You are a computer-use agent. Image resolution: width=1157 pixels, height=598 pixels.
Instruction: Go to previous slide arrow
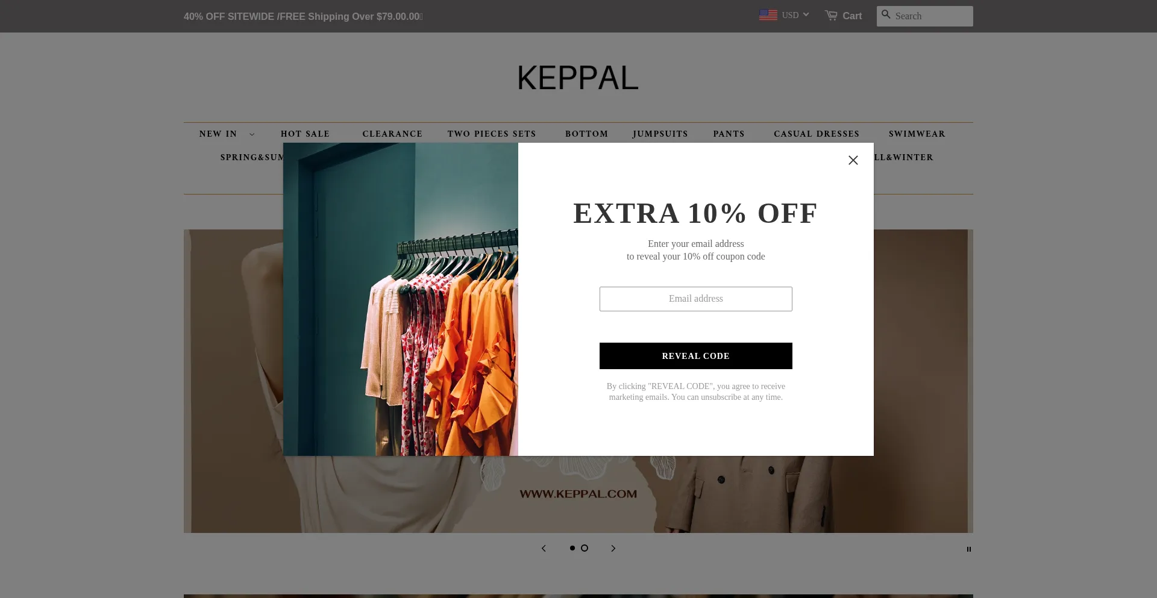coord(544,549)
